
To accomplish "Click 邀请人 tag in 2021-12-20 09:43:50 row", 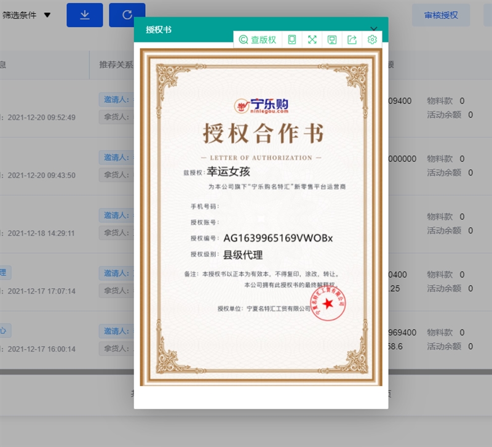I will coord(116,158).
